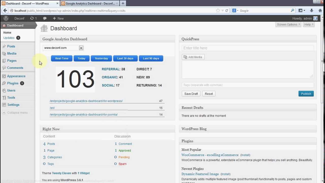Select the Real-Time report button
325x183 pixels.
[x=62, y=58]
